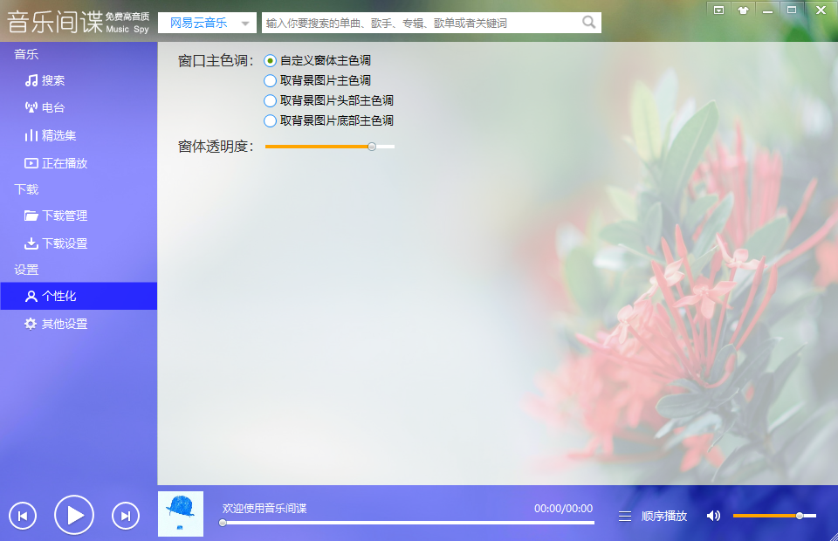Skip to the next track
The image size is (838, 541).
pyautogui.click(x=126, y=516)
